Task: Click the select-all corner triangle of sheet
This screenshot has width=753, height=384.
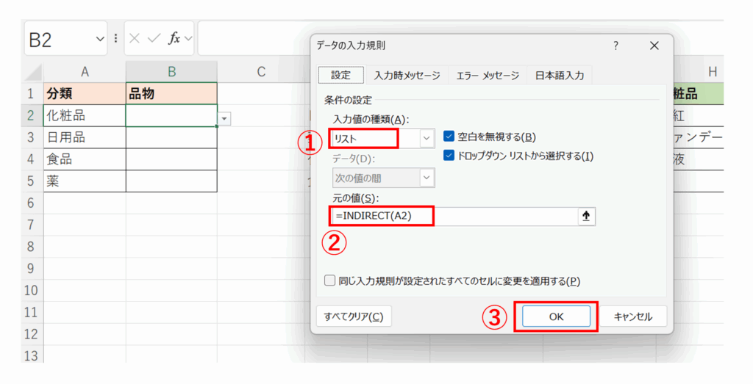Action: tap(32, 73)
